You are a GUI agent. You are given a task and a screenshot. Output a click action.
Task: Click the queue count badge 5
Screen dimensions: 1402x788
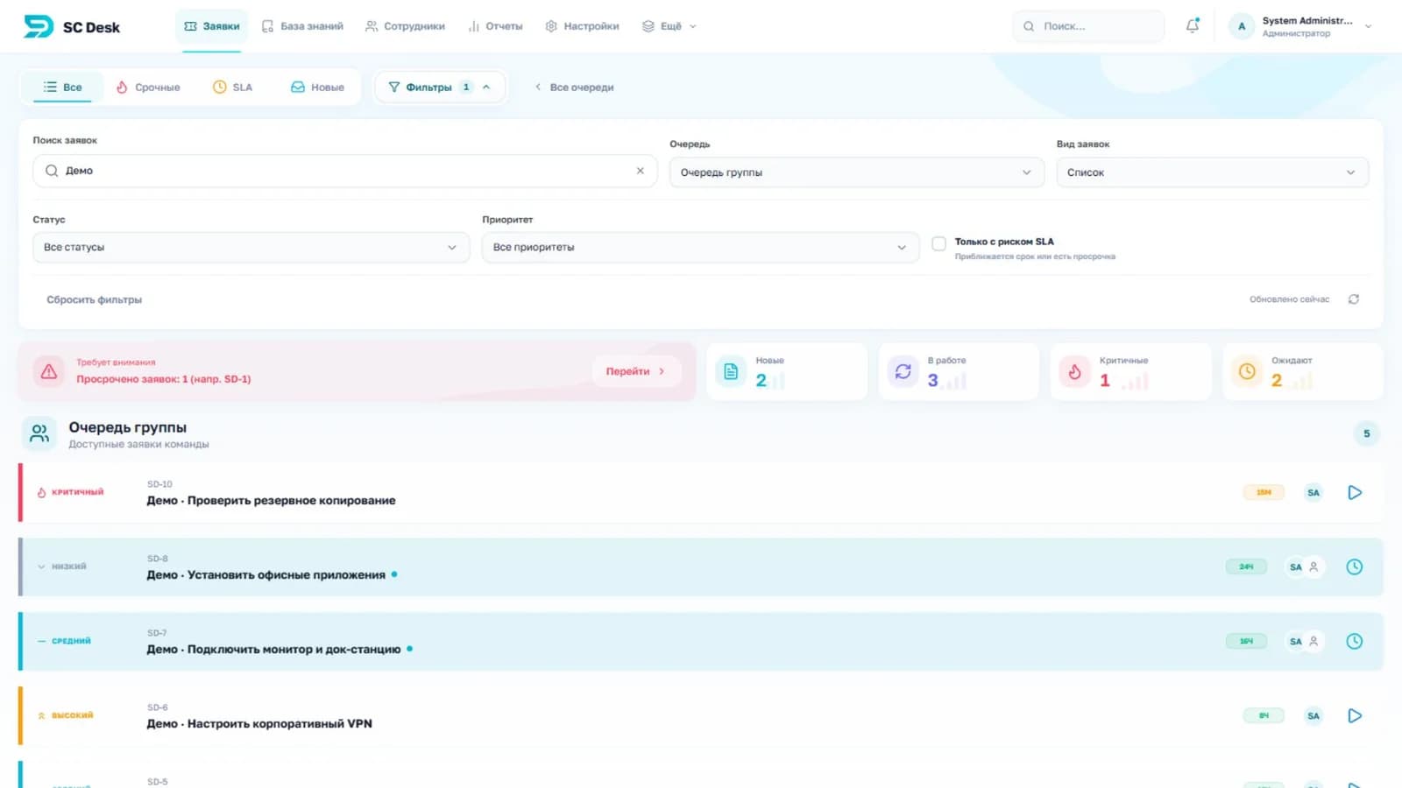(1366, 433)
